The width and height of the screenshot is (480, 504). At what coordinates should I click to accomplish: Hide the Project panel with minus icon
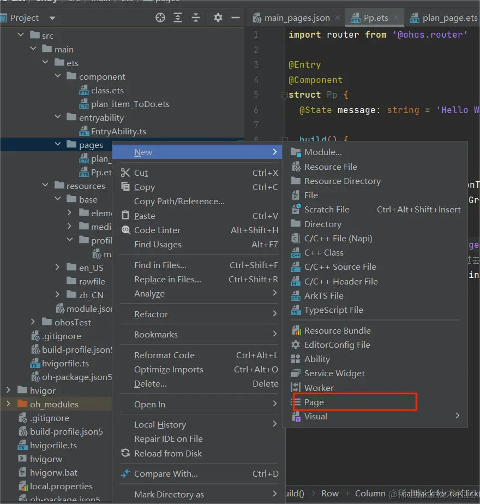click(x=236, y=17)
